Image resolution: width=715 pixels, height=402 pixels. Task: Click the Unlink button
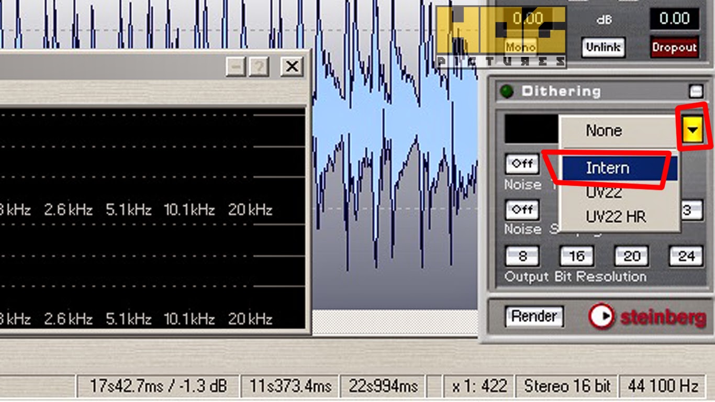coord(603,47)
